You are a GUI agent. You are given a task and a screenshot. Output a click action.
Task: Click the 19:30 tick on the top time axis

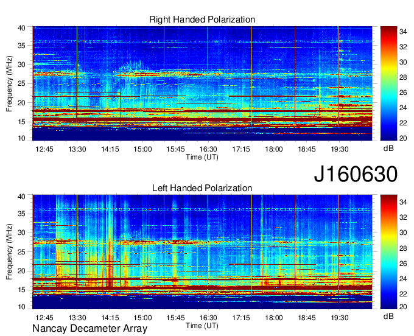coord(340,149)
